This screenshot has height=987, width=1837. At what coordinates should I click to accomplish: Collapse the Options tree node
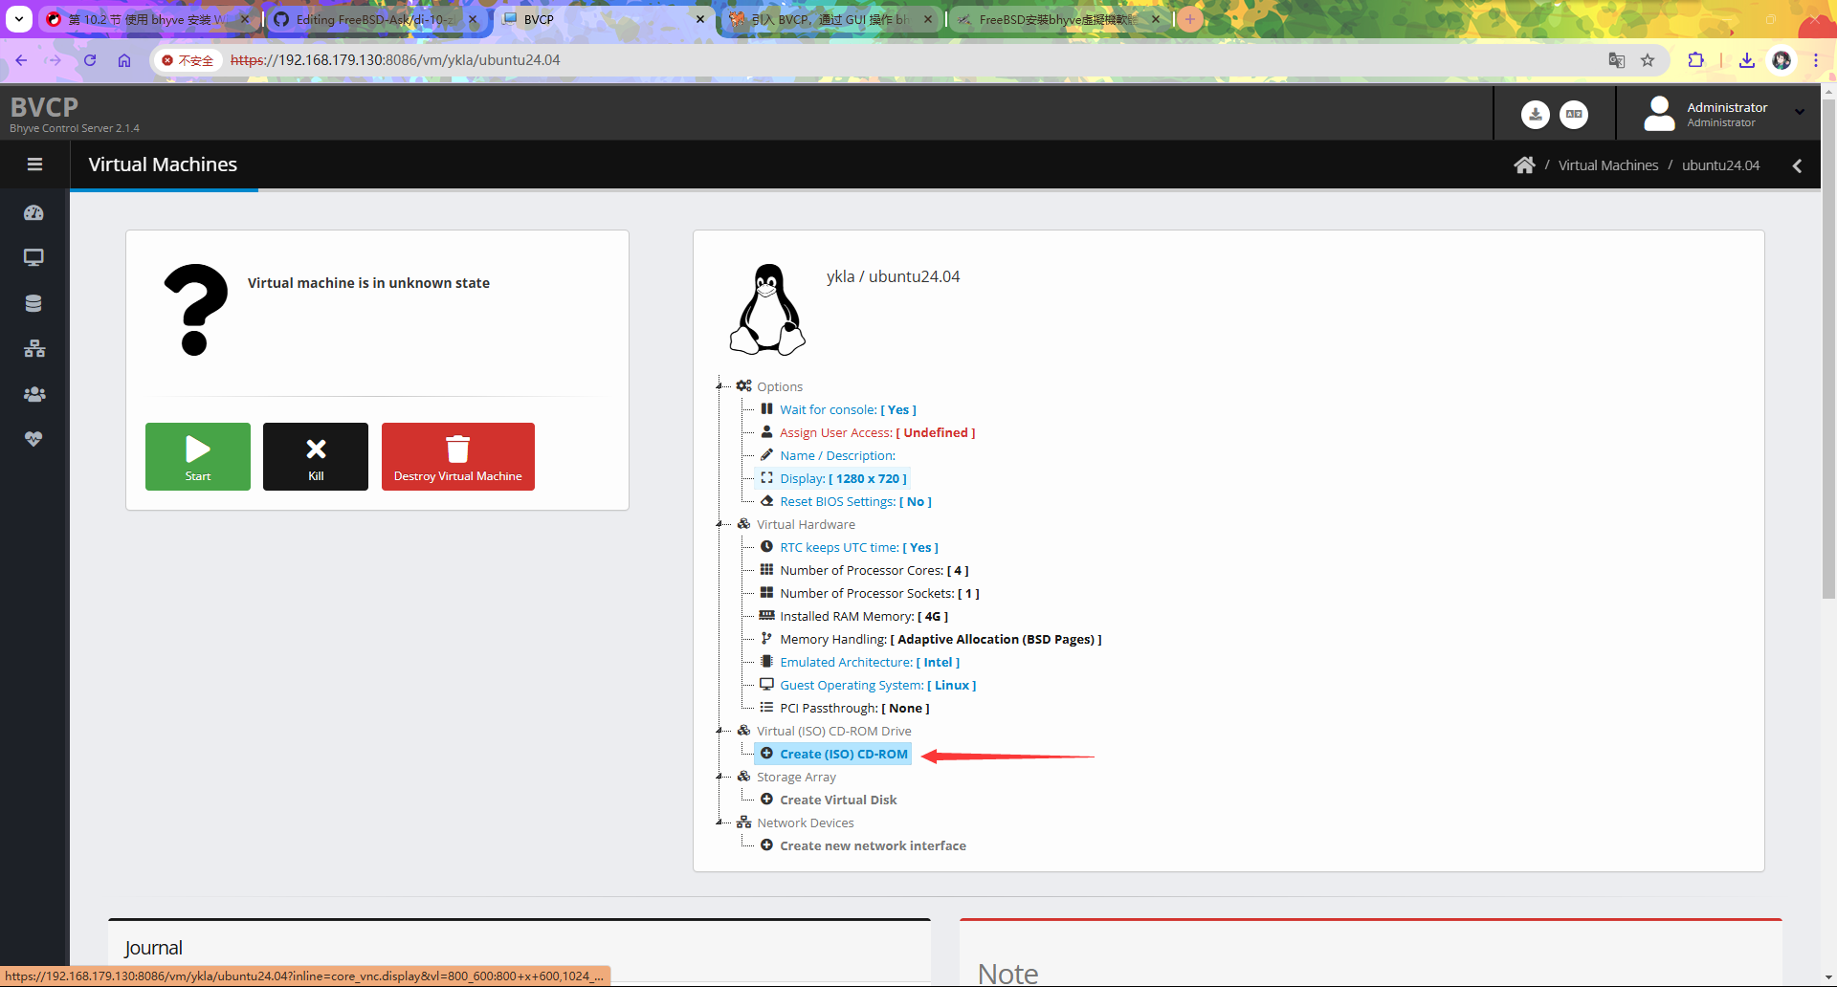719,386
